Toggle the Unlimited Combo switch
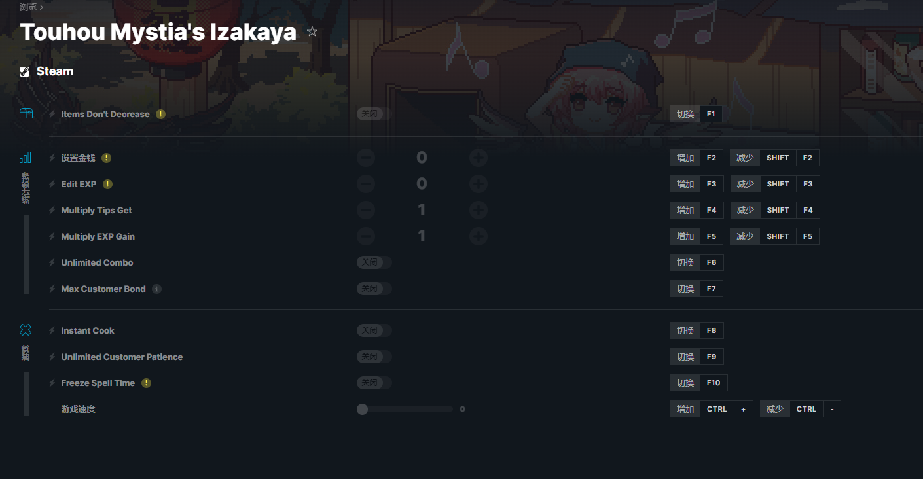This screenshot has width=923, height=479. (x=374, y=262)
